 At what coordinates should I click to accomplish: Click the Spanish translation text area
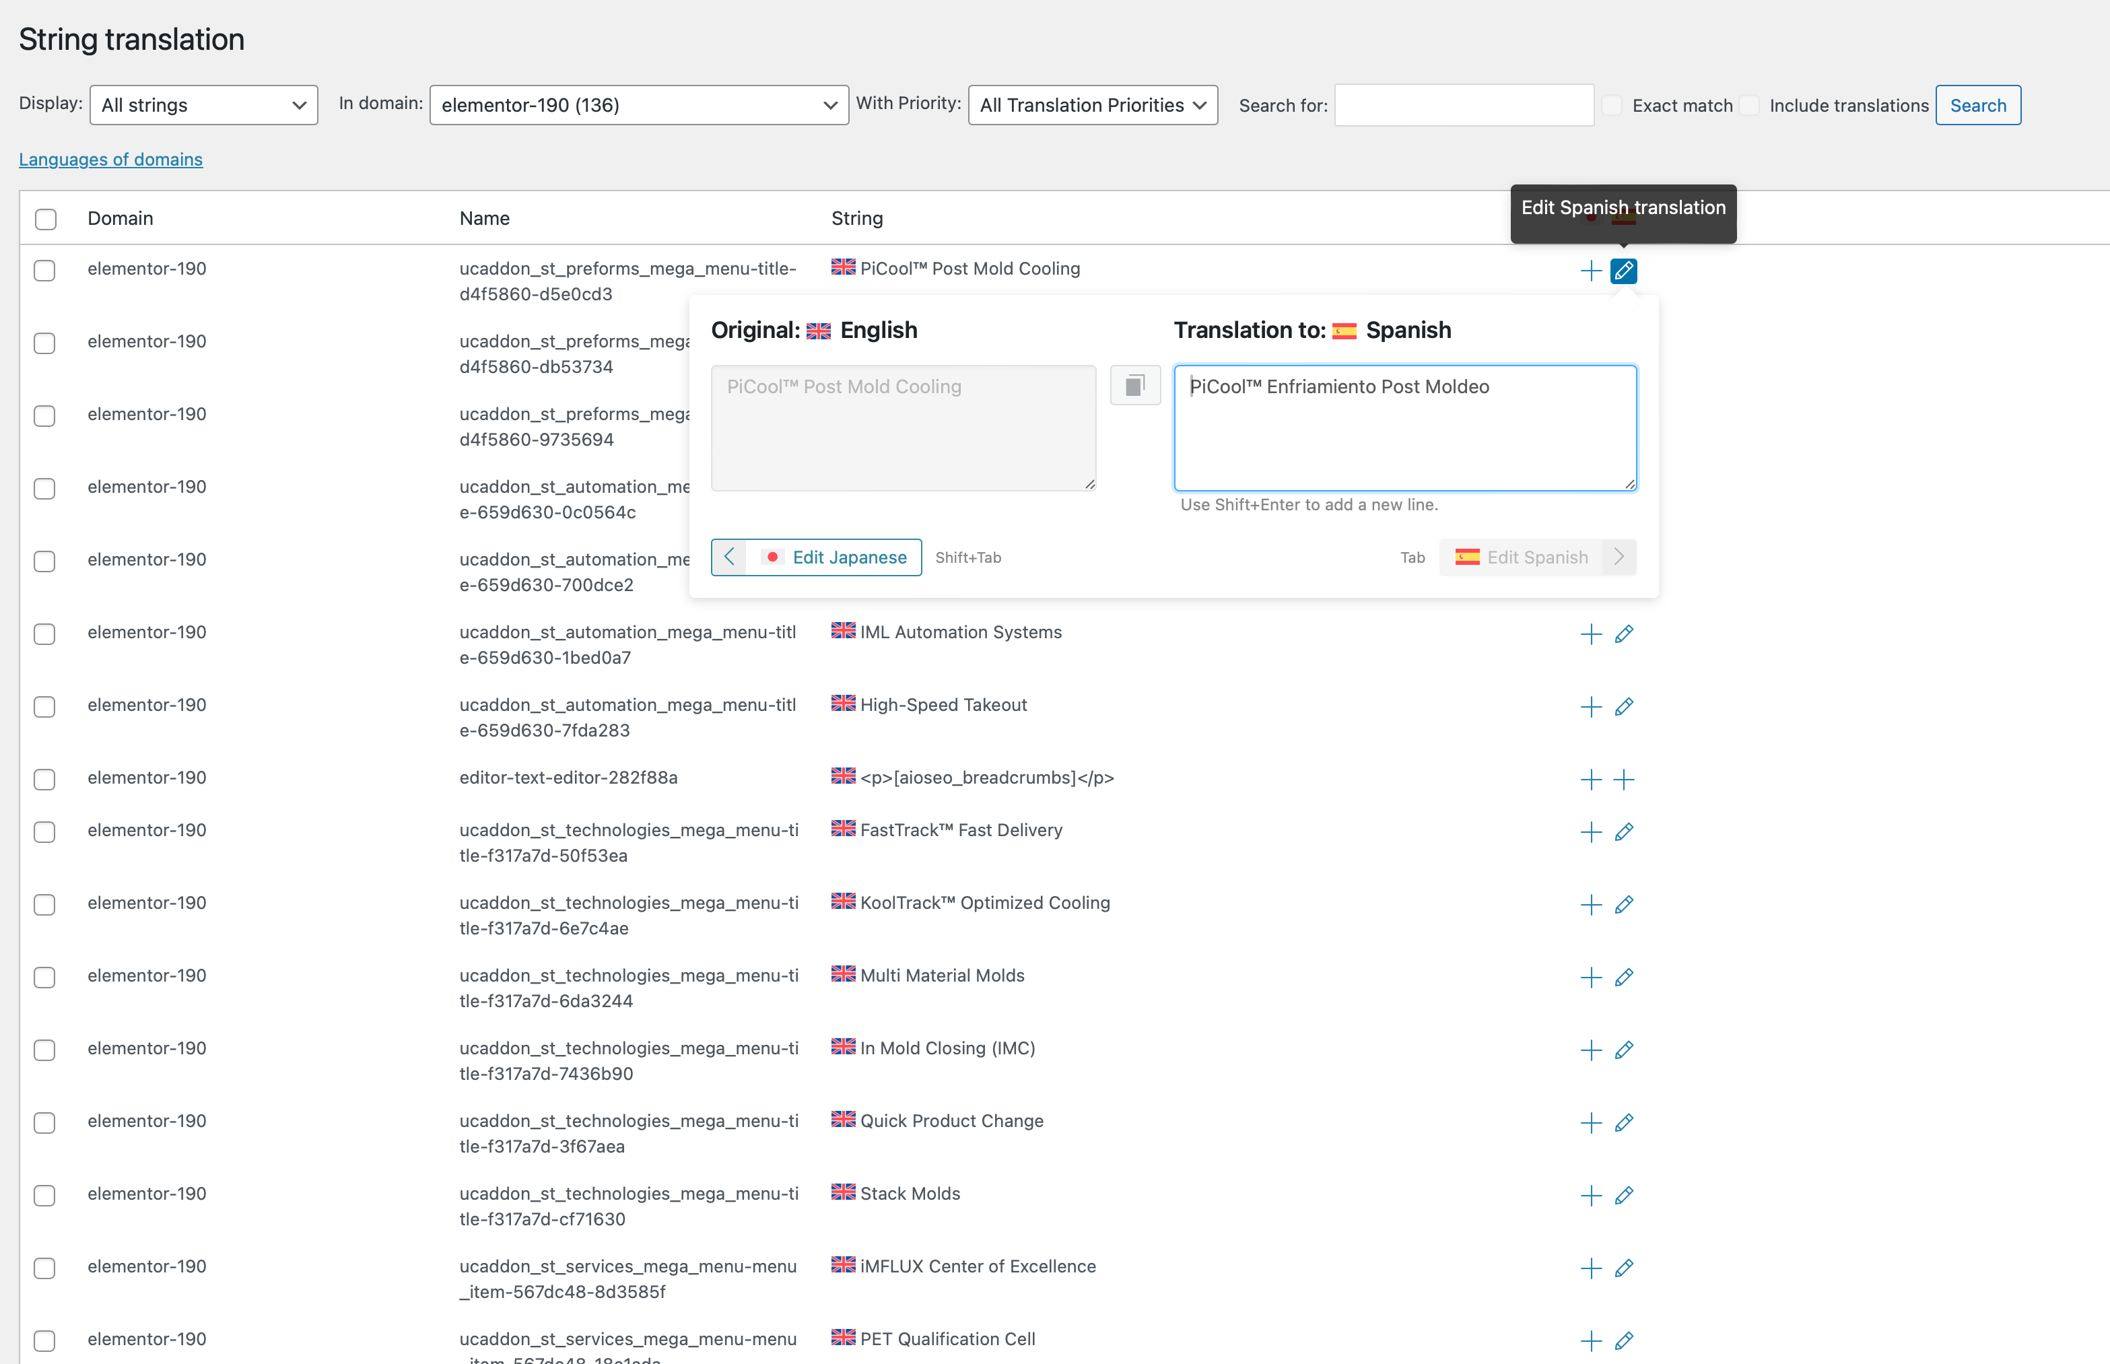(x=1405, y=428)
